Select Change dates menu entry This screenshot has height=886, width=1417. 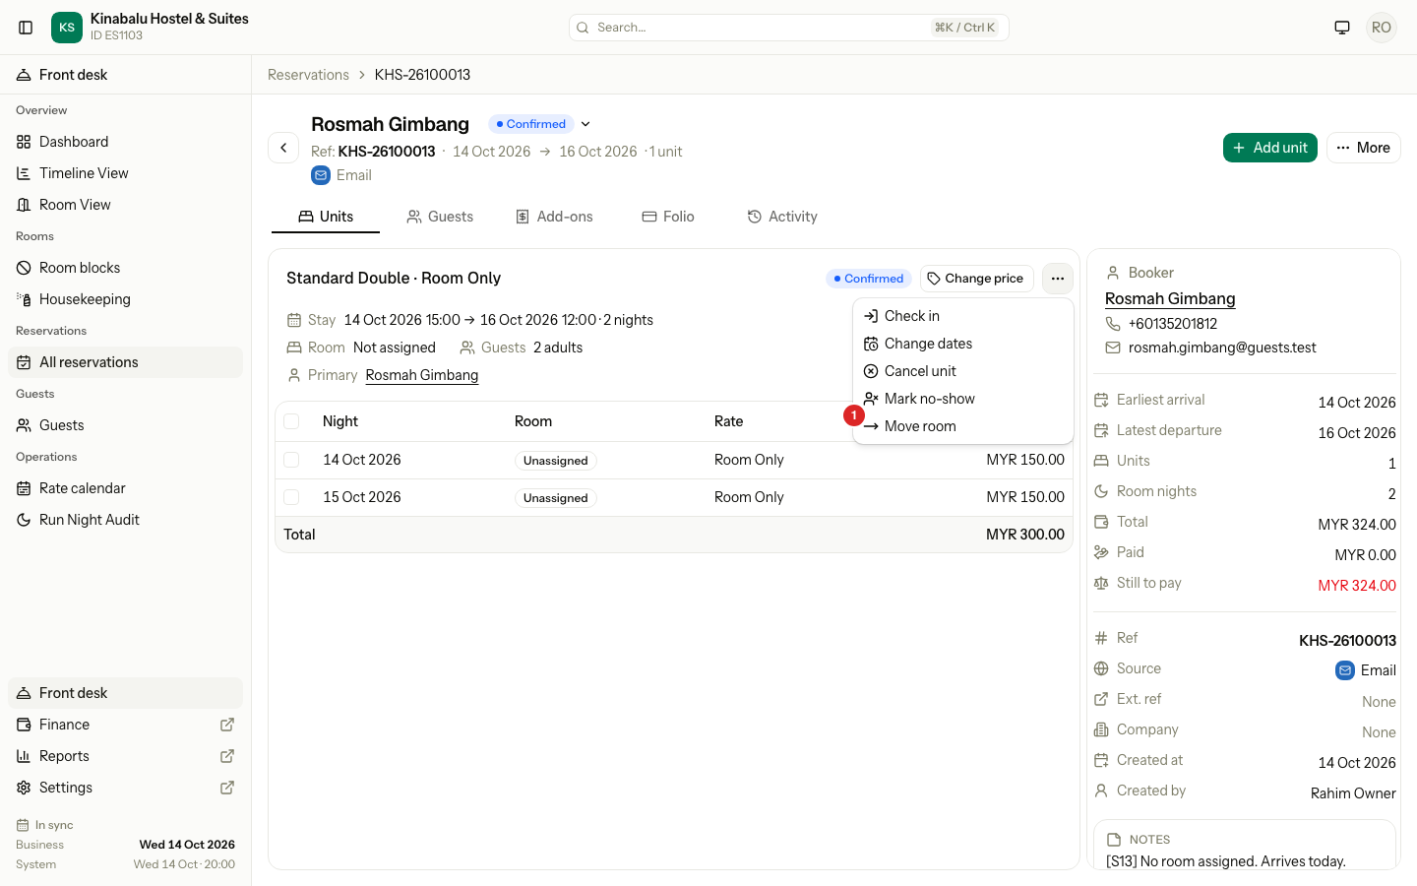coord(963,344)
